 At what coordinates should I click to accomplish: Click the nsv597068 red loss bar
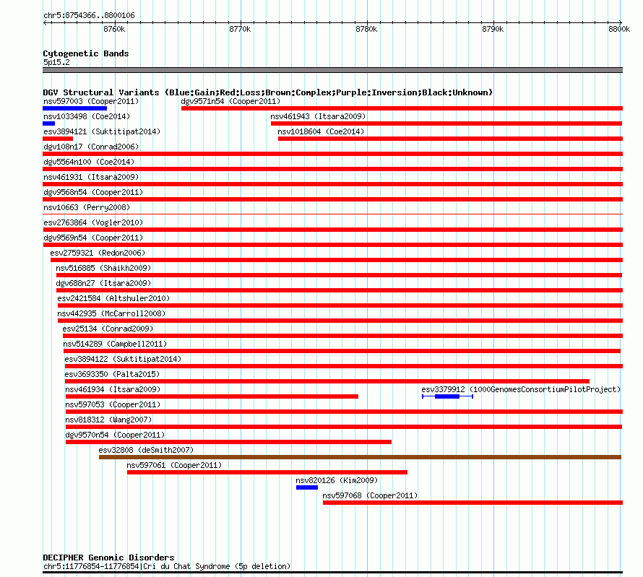[472, 503]
